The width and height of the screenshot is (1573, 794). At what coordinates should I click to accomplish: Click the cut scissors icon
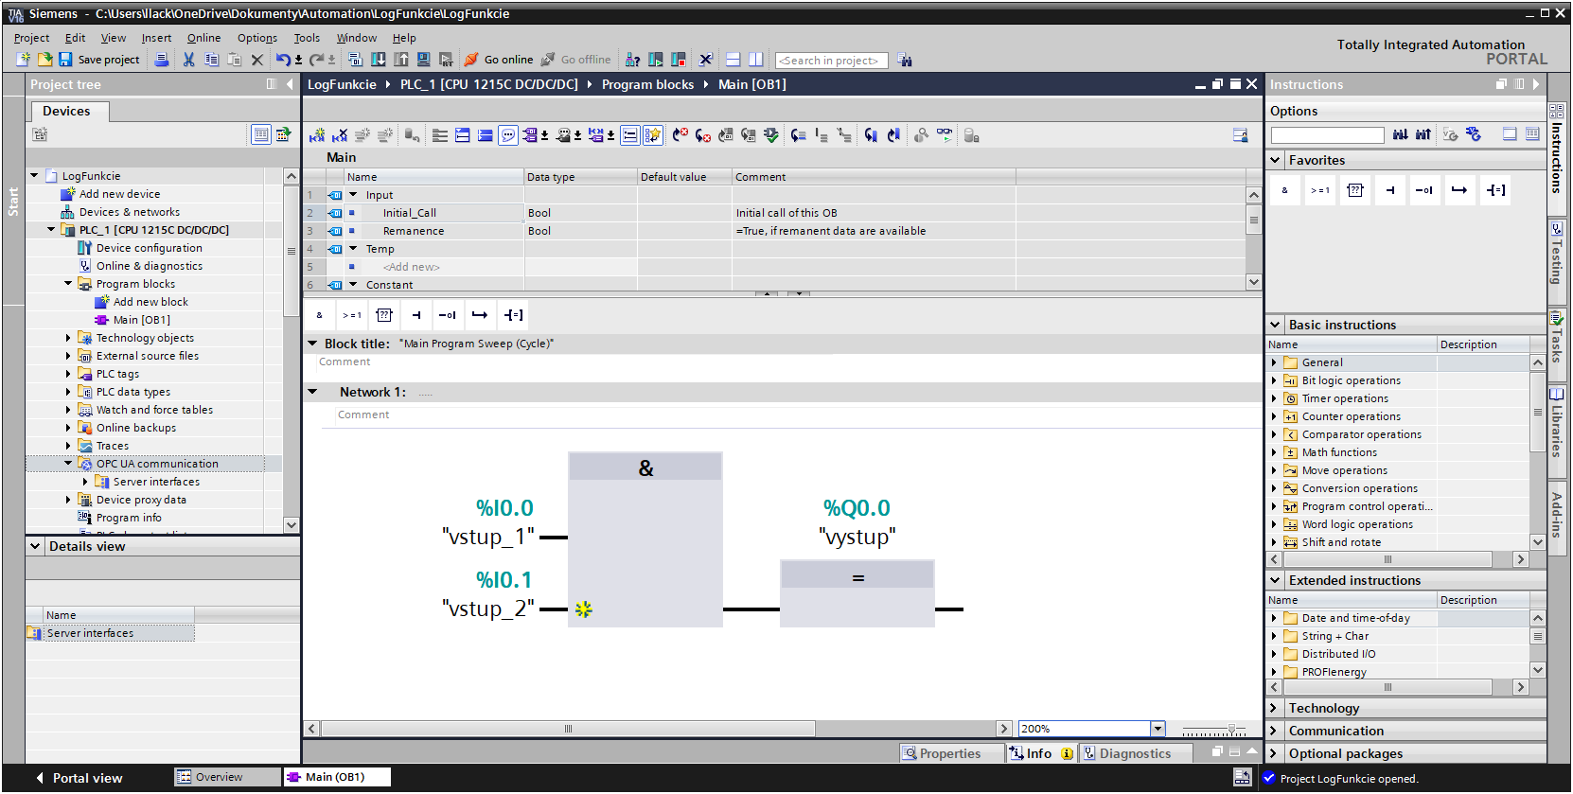(x=188, y=60)
